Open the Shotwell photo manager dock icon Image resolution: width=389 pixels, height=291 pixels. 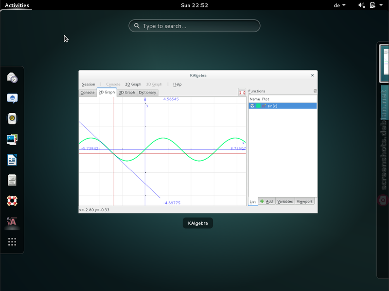pyautogui.click(x=12, y=139)
